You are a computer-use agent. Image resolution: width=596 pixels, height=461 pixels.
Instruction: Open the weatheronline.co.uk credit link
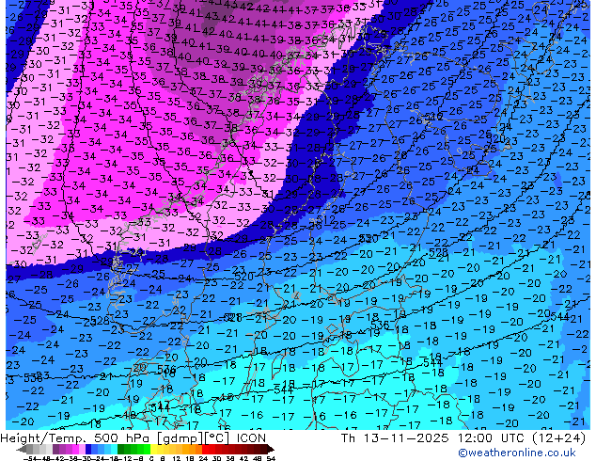coord(517,453)
